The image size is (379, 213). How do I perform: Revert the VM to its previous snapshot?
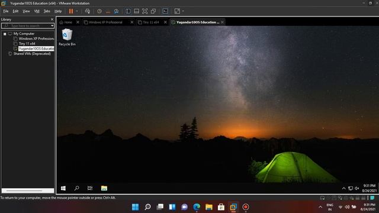click(108, 11)
